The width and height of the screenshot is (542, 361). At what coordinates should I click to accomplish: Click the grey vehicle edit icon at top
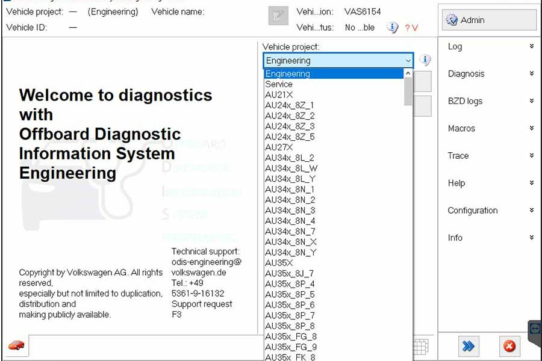278,16
